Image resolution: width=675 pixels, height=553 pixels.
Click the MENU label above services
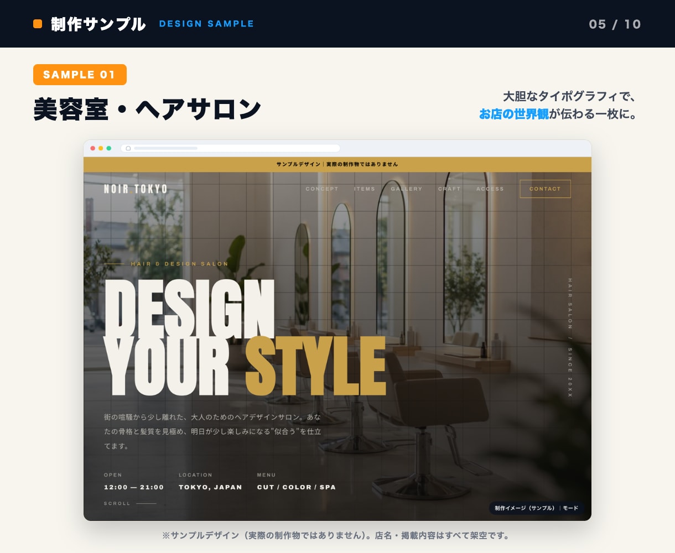[x=266, y=475]
